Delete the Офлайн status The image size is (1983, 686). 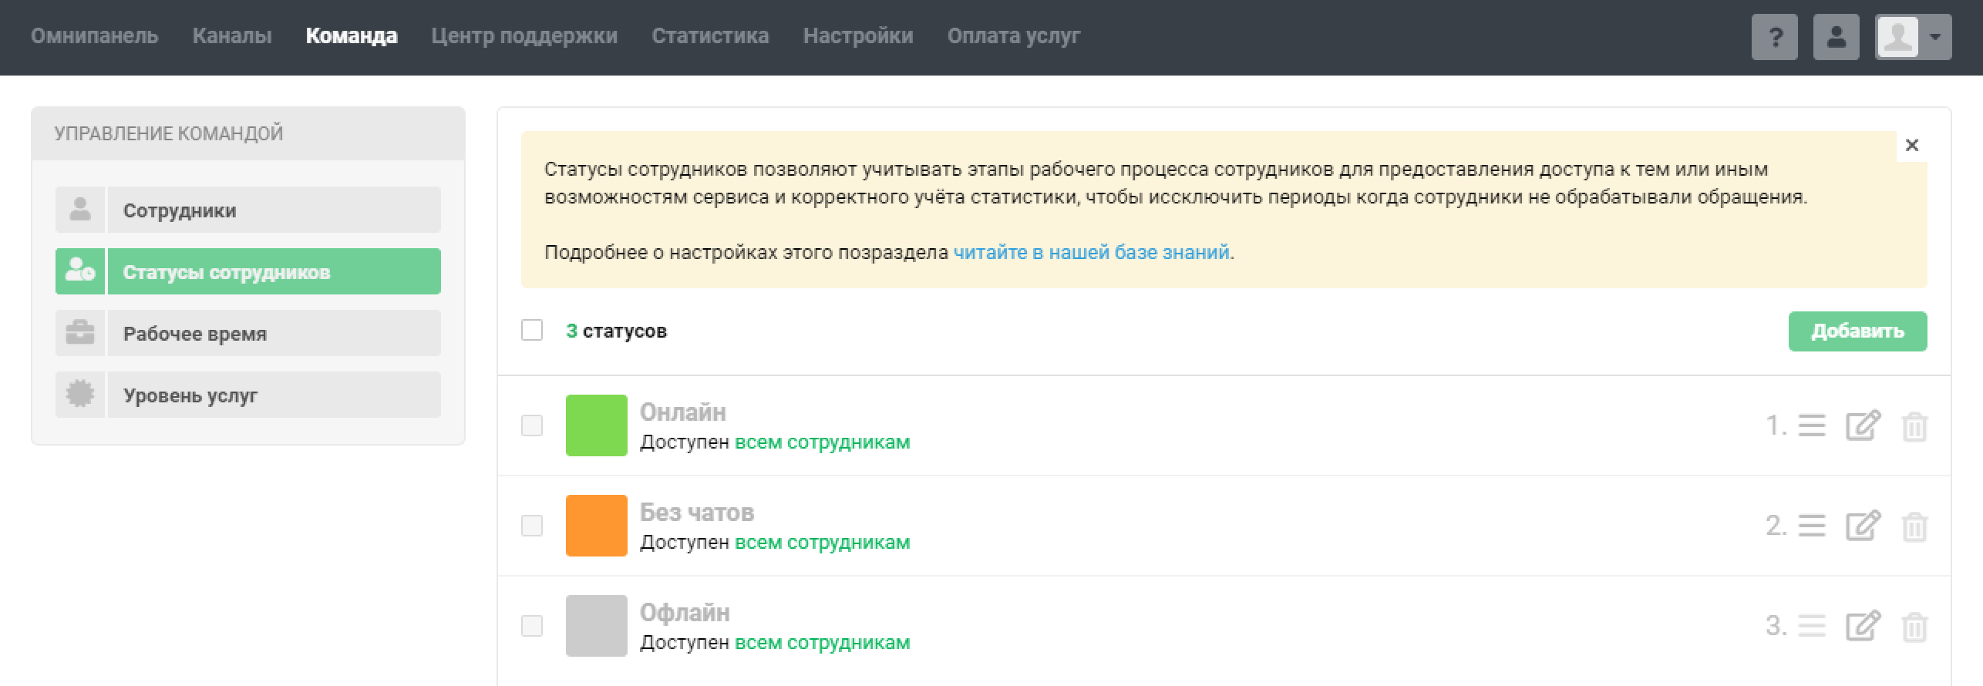coord(1914,627)
